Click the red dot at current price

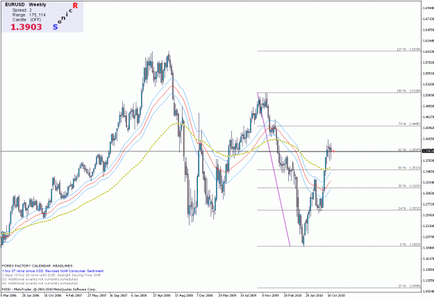pos(334,151)
